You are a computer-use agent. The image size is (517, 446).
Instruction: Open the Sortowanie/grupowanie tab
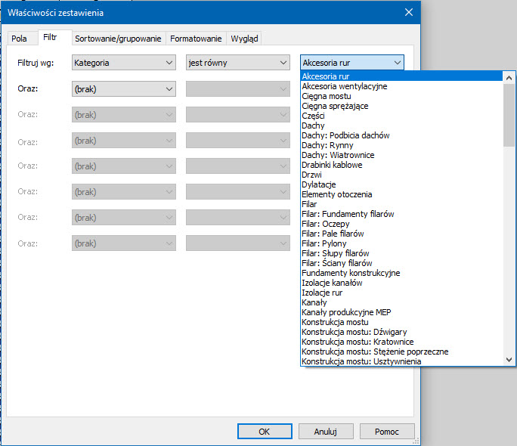119,39
